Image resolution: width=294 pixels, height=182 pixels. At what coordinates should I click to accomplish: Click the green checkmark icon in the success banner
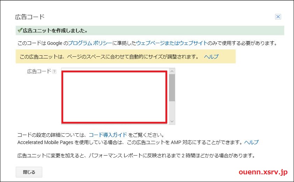coord(20,30)
